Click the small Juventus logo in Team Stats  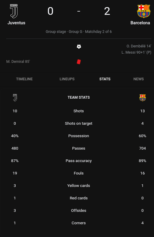[x=15, y=98]
